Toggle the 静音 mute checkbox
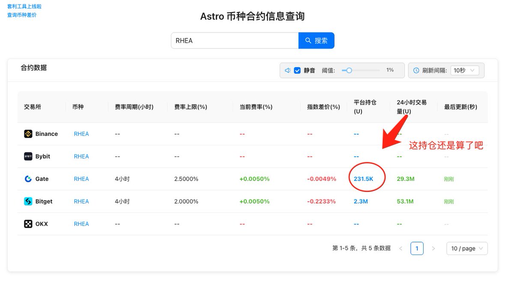514x282 pixels. point(297,70)
